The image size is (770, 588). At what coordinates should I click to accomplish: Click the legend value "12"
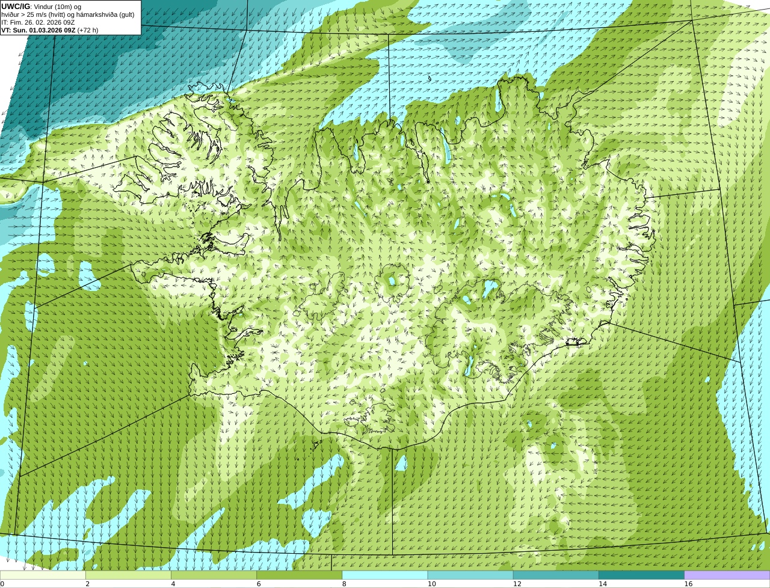(x=517, y=584)
